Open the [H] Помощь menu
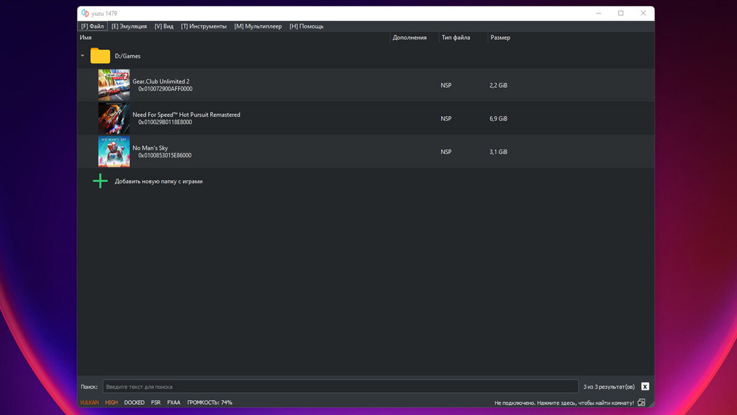737x415 pixels. (306, 26)
